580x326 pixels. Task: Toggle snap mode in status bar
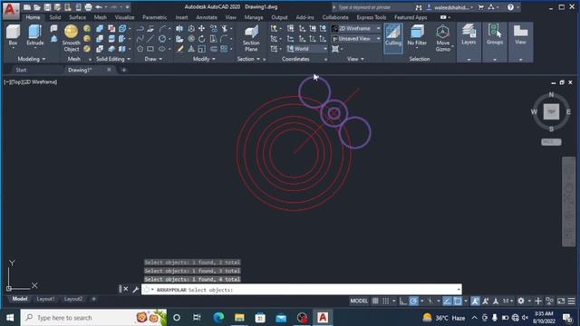[x=385, y=301]
